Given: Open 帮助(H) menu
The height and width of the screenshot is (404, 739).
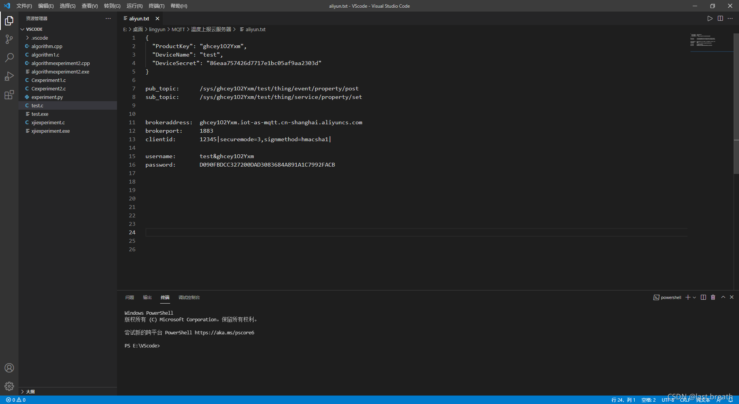Looking at the screenshot, I should (179, 6).
